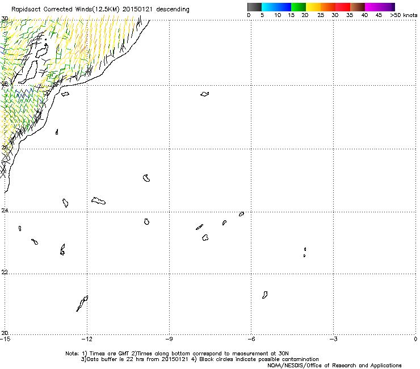Viewport: 420px width, 369px height.
Task: Click the 'Times are GMT' note line
Action: click(x=177, y=354)
